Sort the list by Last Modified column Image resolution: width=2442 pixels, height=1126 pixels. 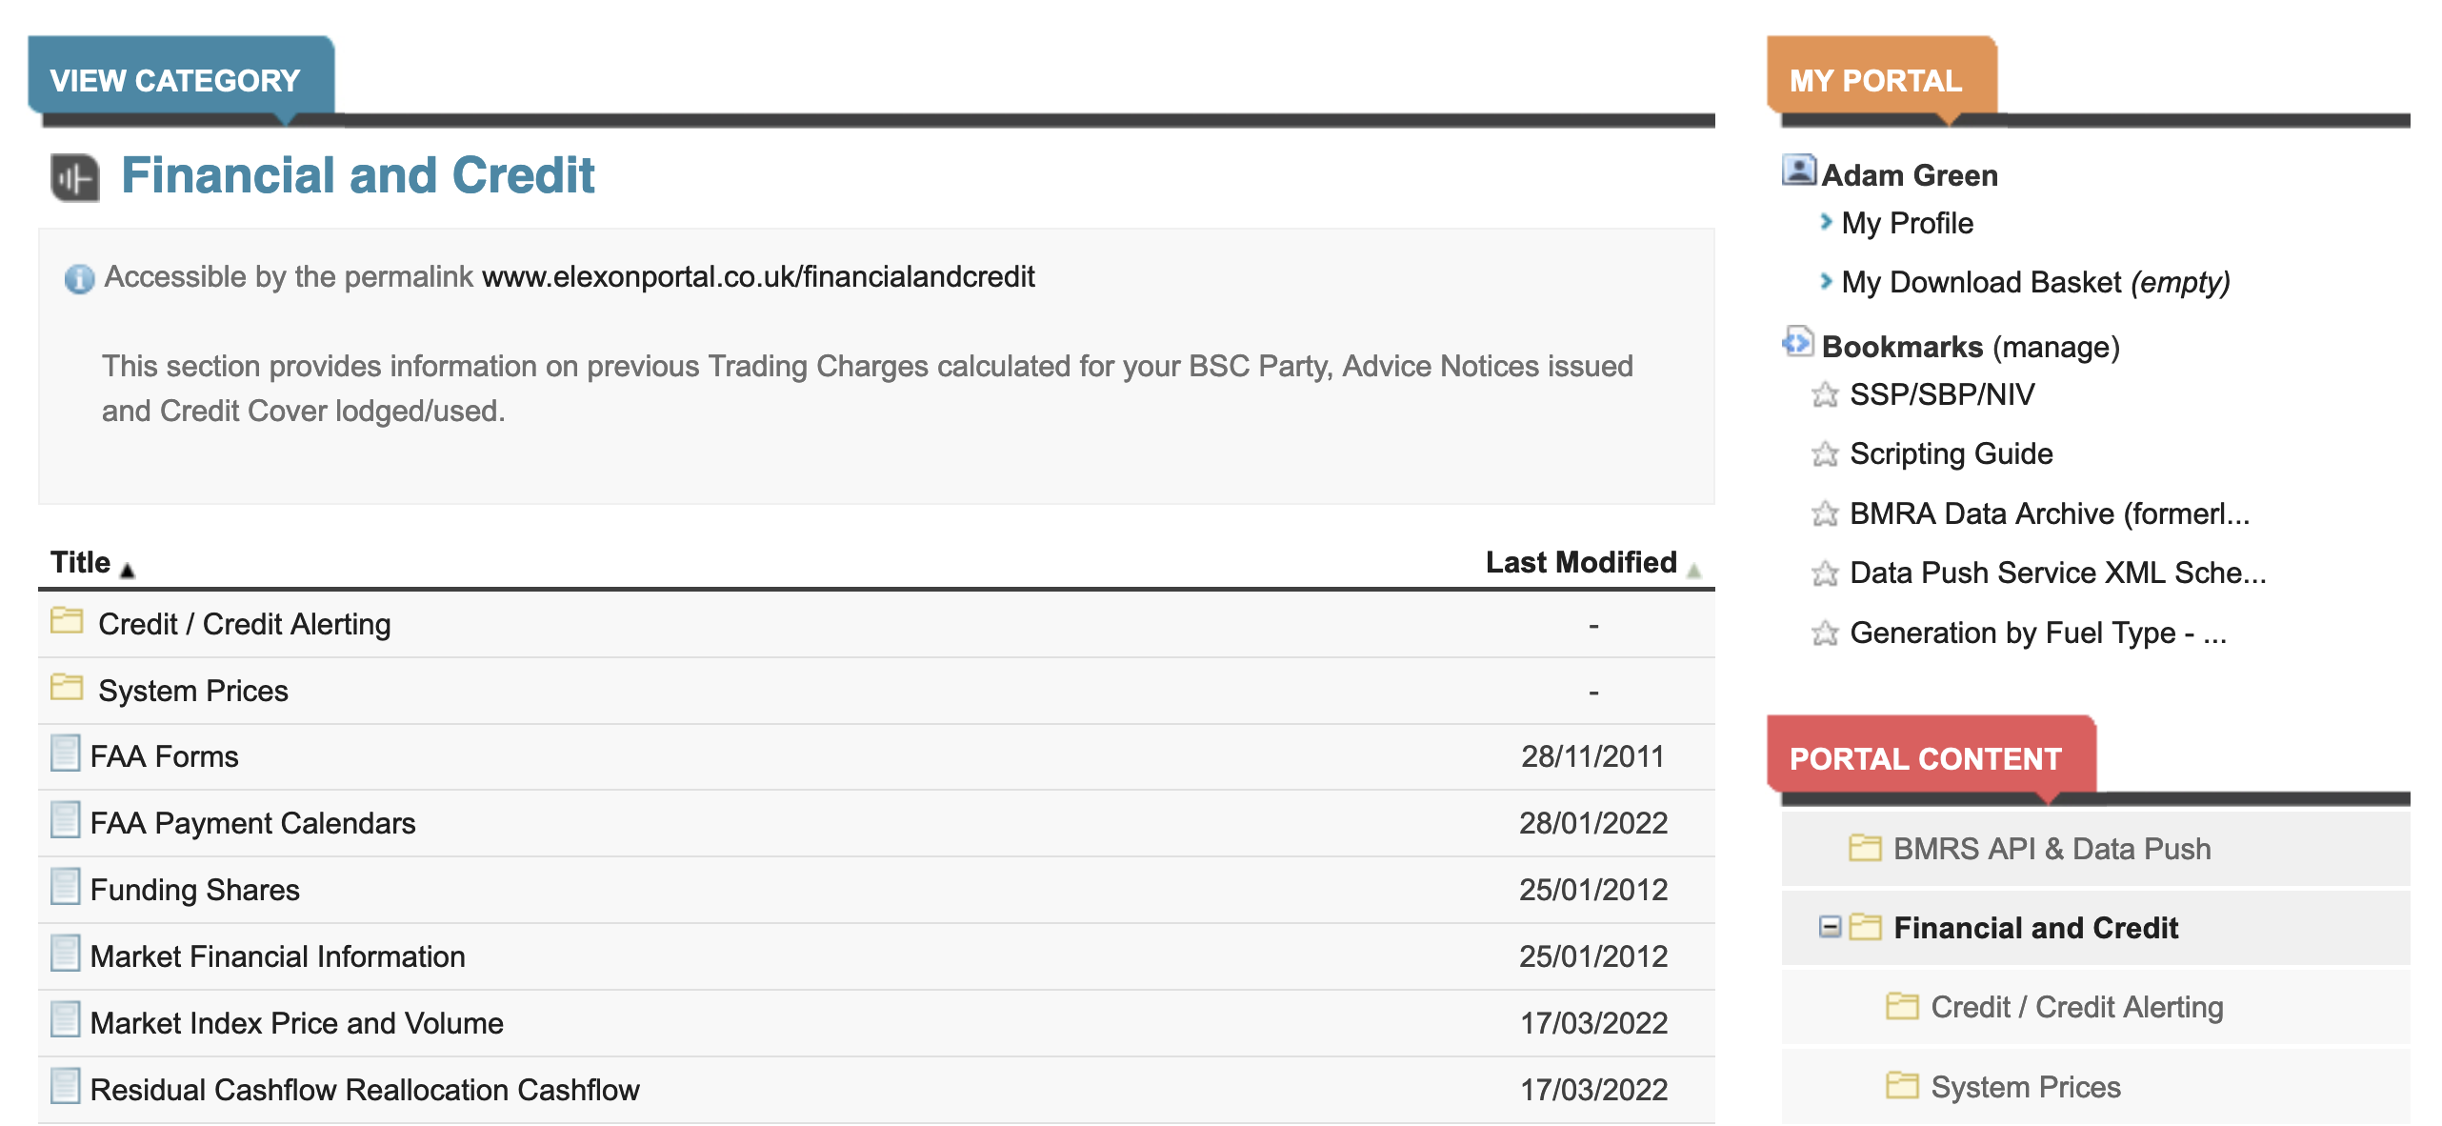click(x=1581, y=563)
